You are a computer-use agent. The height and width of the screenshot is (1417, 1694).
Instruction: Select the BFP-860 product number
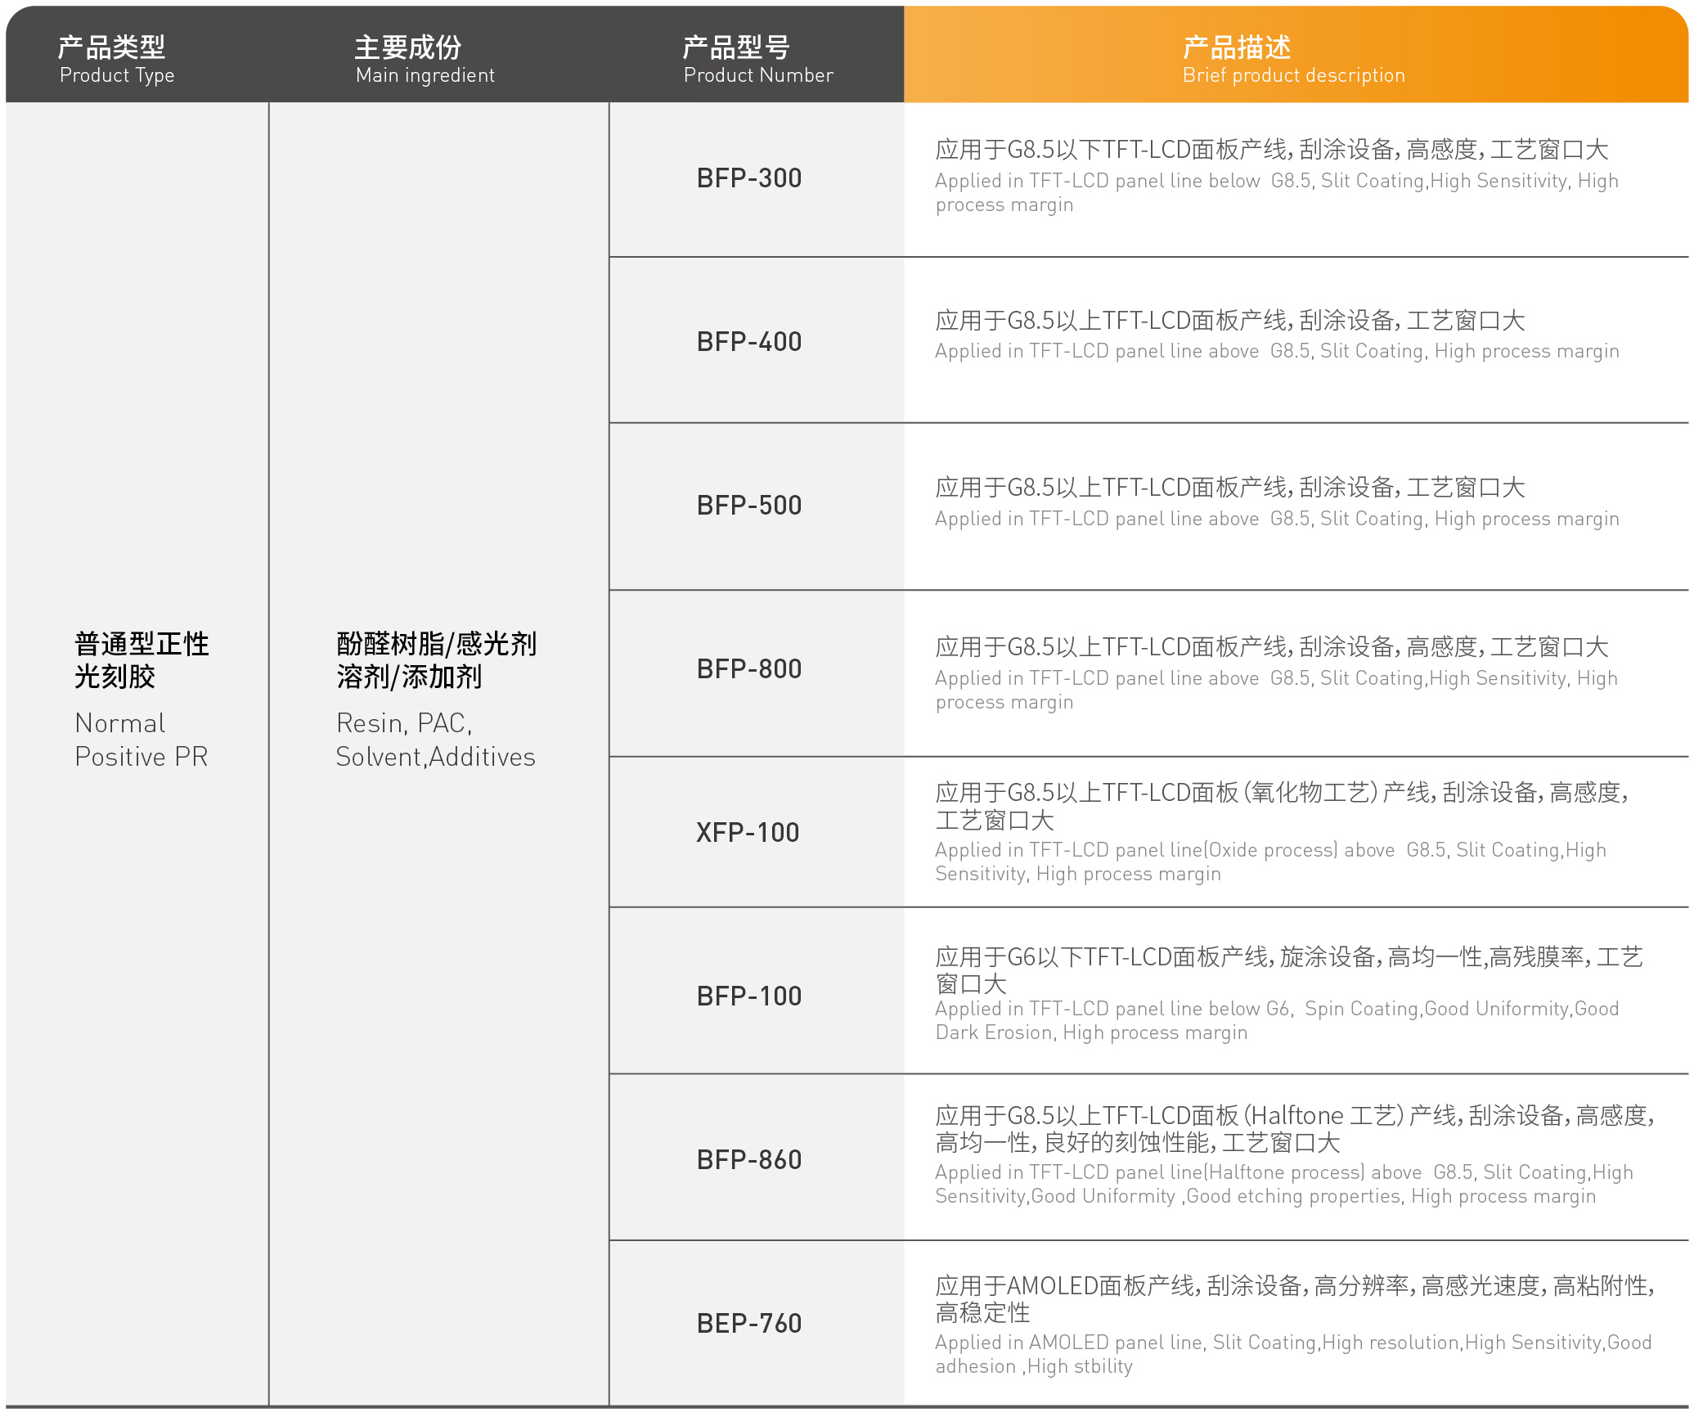pos(748,1160)
